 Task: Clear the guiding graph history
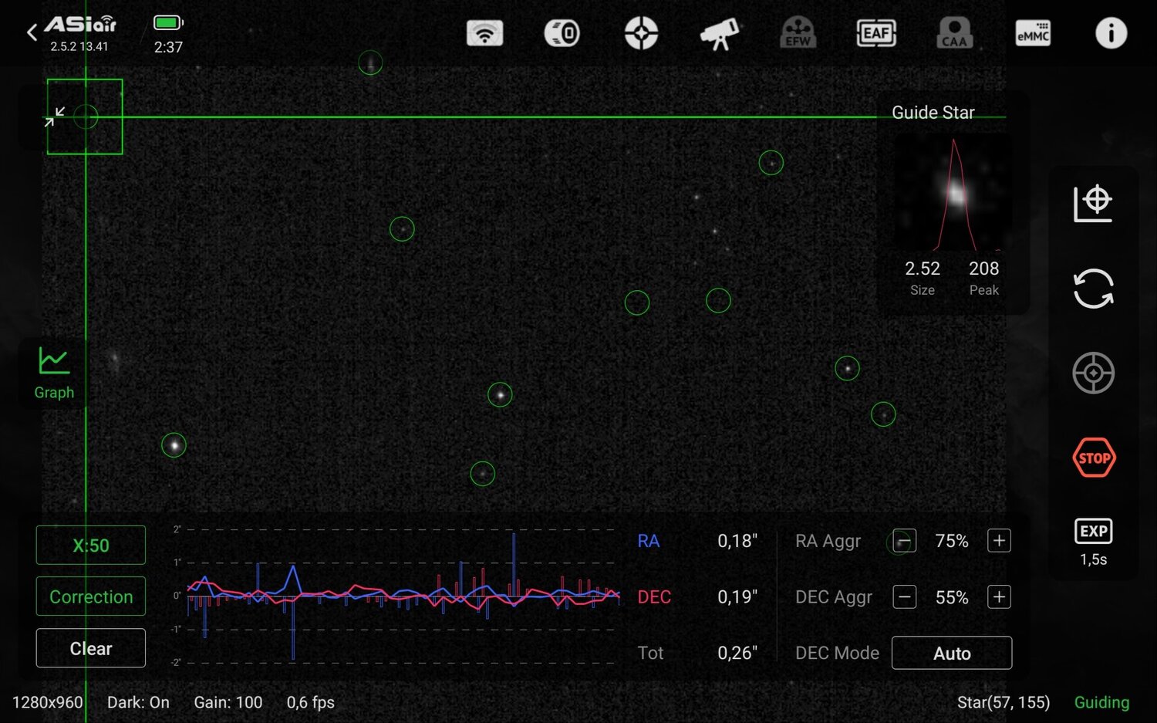coord(91,648)
